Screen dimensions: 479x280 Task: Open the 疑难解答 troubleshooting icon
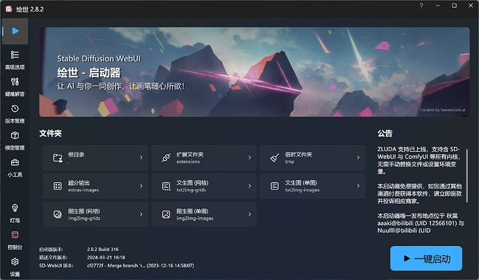click(15, 82)
